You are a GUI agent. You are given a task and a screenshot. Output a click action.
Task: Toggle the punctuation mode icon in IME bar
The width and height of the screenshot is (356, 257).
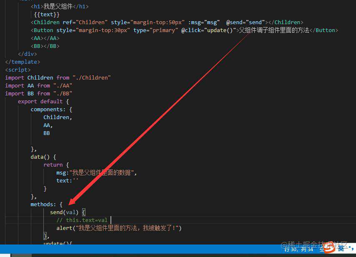pyautogui.click(x=351, y=249)
